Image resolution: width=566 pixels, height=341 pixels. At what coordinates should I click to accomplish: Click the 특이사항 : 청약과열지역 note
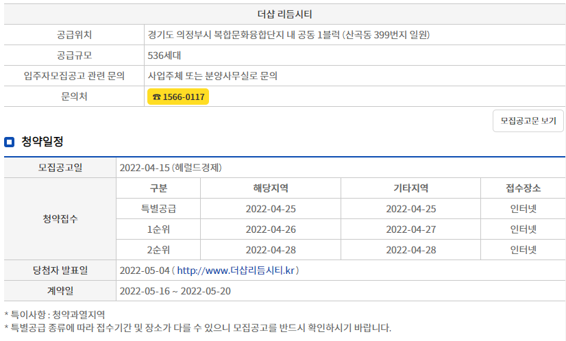point(55,315)
